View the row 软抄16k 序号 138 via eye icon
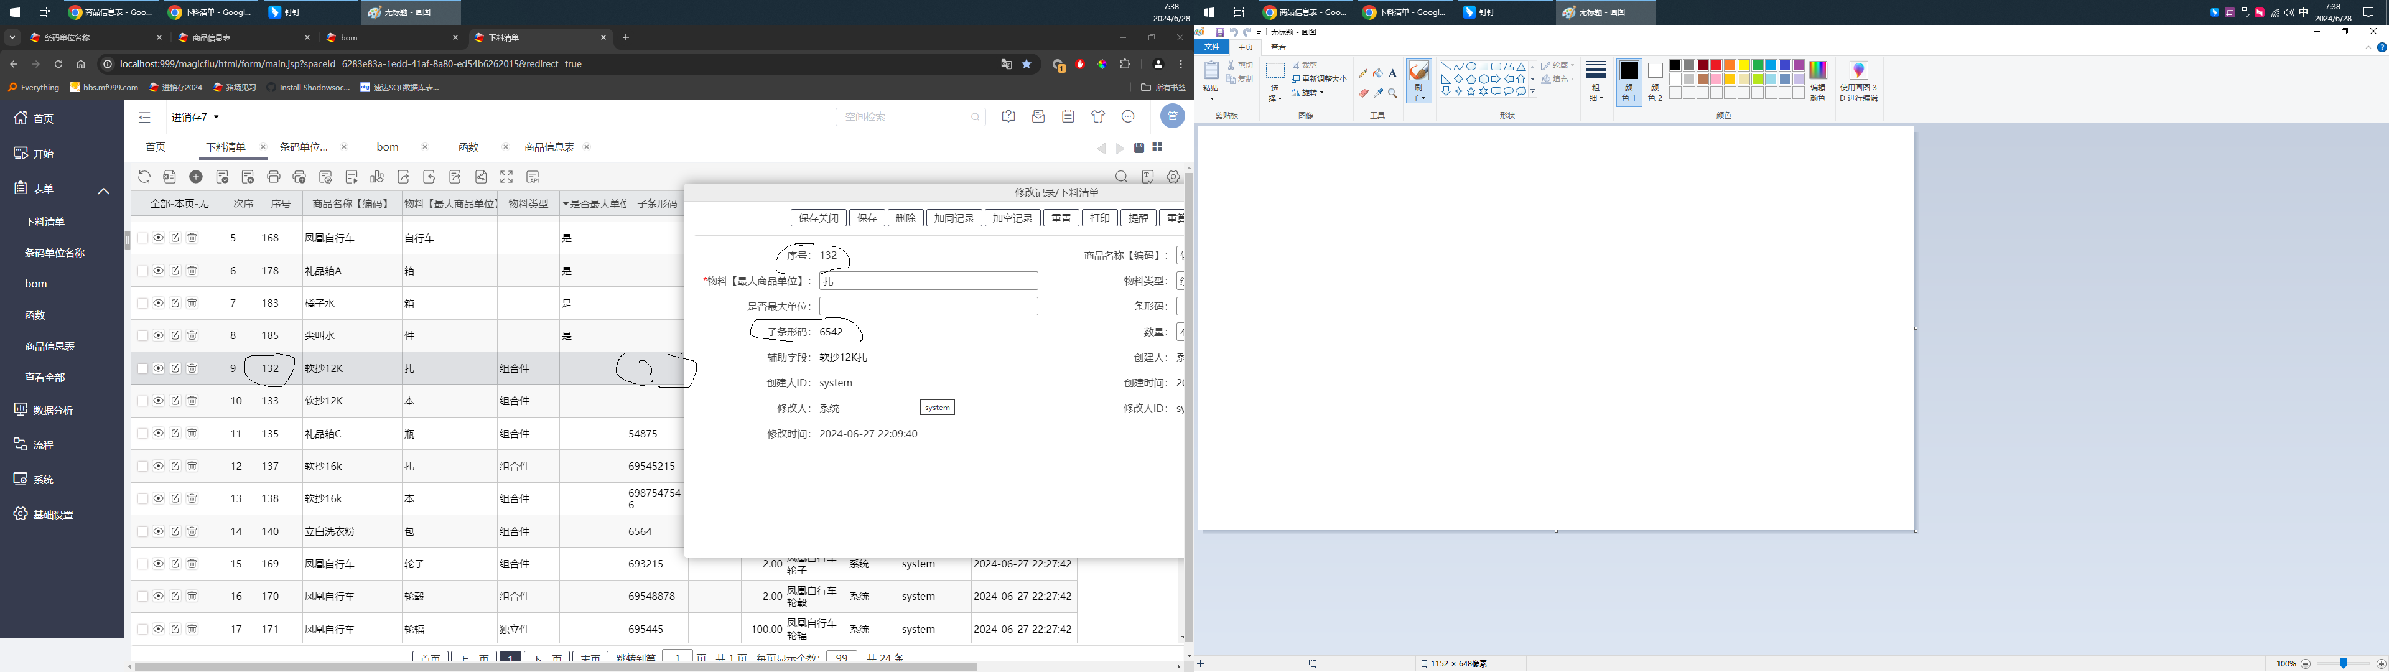This screenshot has height=672, width=2389. 159,498
